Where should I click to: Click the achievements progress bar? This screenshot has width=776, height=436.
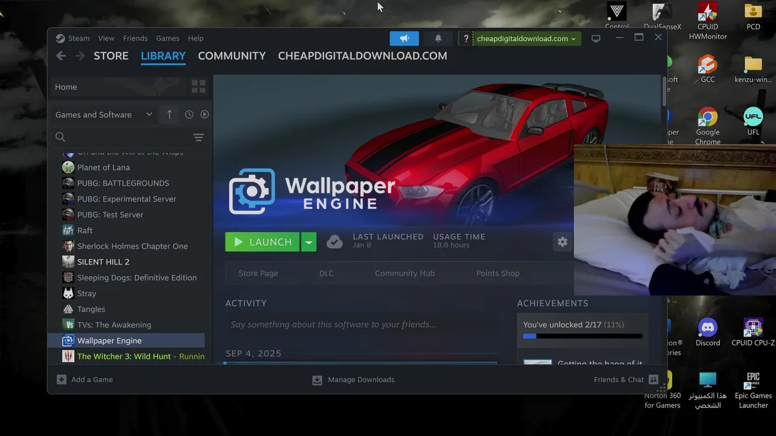pyautogui.click(x=583, y=336)
